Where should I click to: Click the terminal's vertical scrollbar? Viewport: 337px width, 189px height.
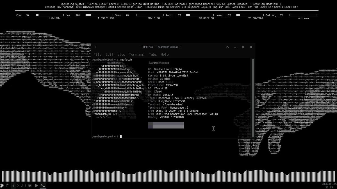coord(253,98)
